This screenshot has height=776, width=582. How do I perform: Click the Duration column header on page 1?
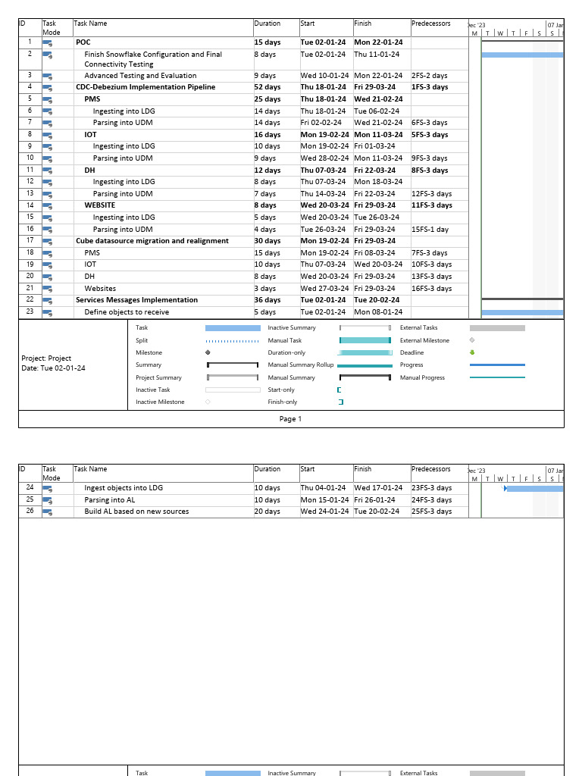pos(268,23)
